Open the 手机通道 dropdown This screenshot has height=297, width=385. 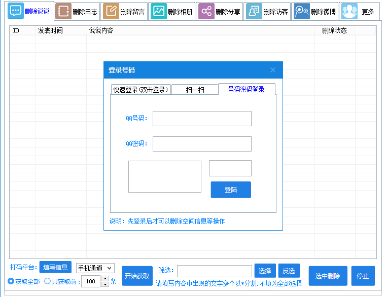[95, 268]
